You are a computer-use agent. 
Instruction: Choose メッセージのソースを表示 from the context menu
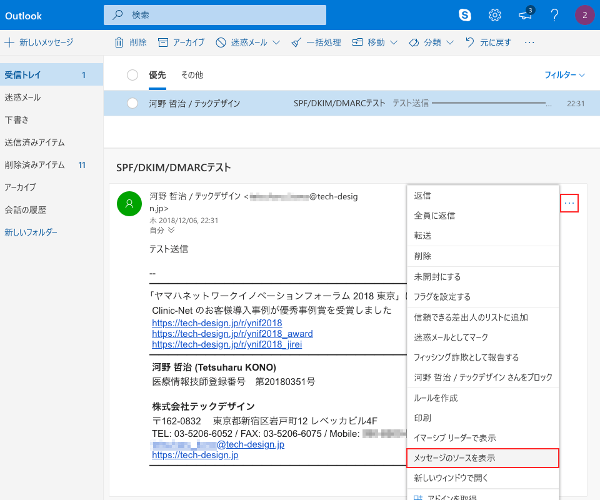pos(483,458)
